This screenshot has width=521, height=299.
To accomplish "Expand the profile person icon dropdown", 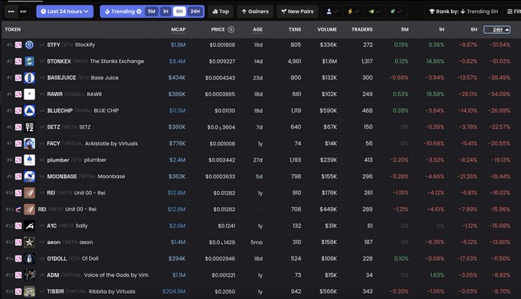I will 332,11.
